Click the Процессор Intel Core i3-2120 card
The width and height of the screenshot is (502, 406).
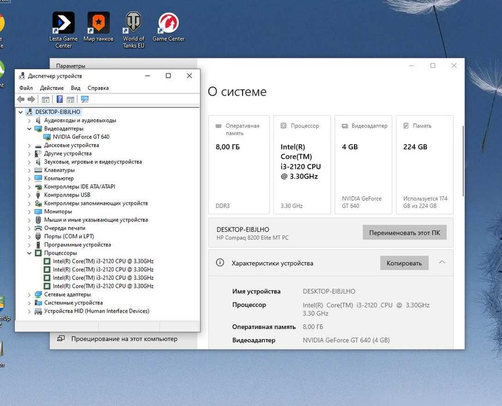tap(302, 165)
